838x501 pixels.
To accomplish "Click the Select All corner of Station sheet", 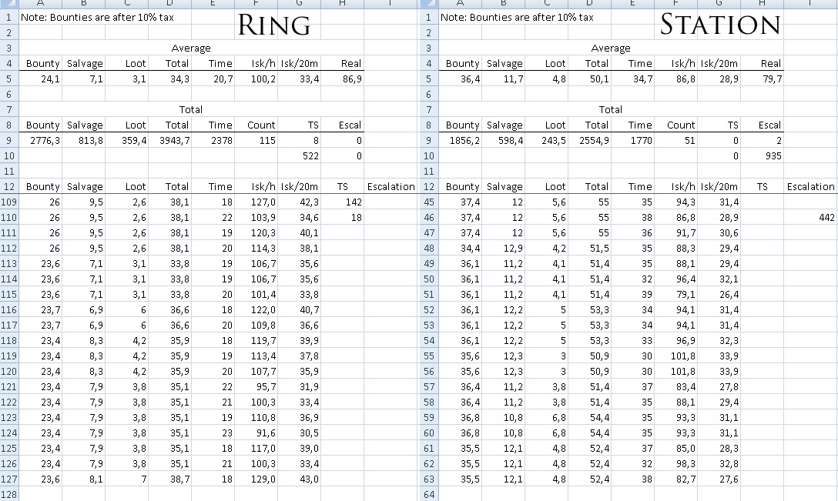I will 429,4.
